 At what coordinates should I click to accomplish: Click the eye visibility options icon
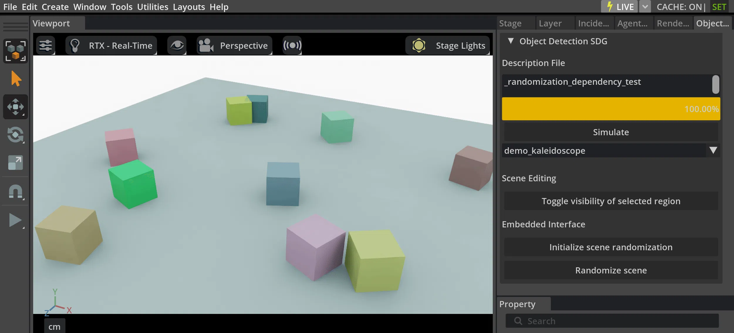pos(176,45)
